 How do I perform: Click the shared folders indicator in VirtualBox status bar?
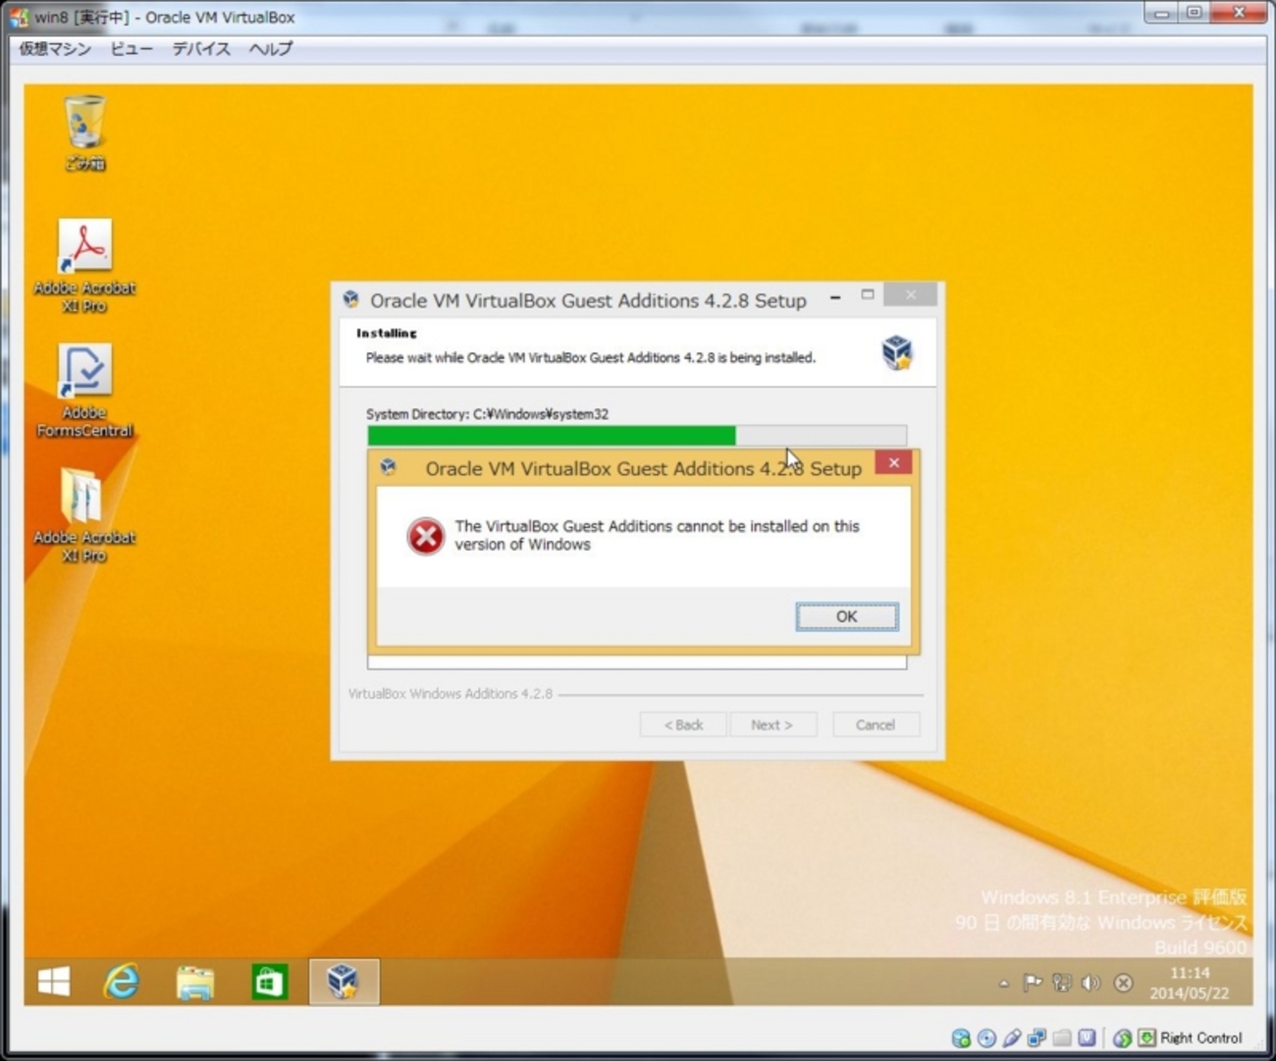point(1062,1037)
